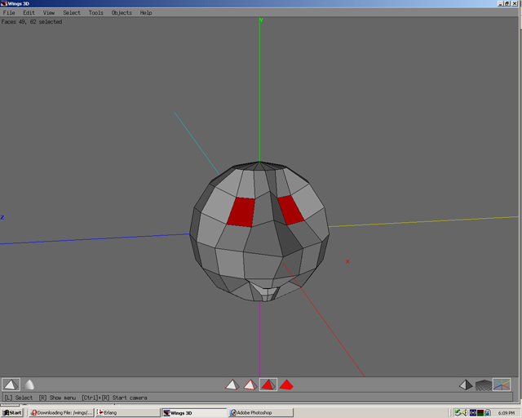522x418 pixels.
Task: Select face selection mode
Action: [268, 385]
